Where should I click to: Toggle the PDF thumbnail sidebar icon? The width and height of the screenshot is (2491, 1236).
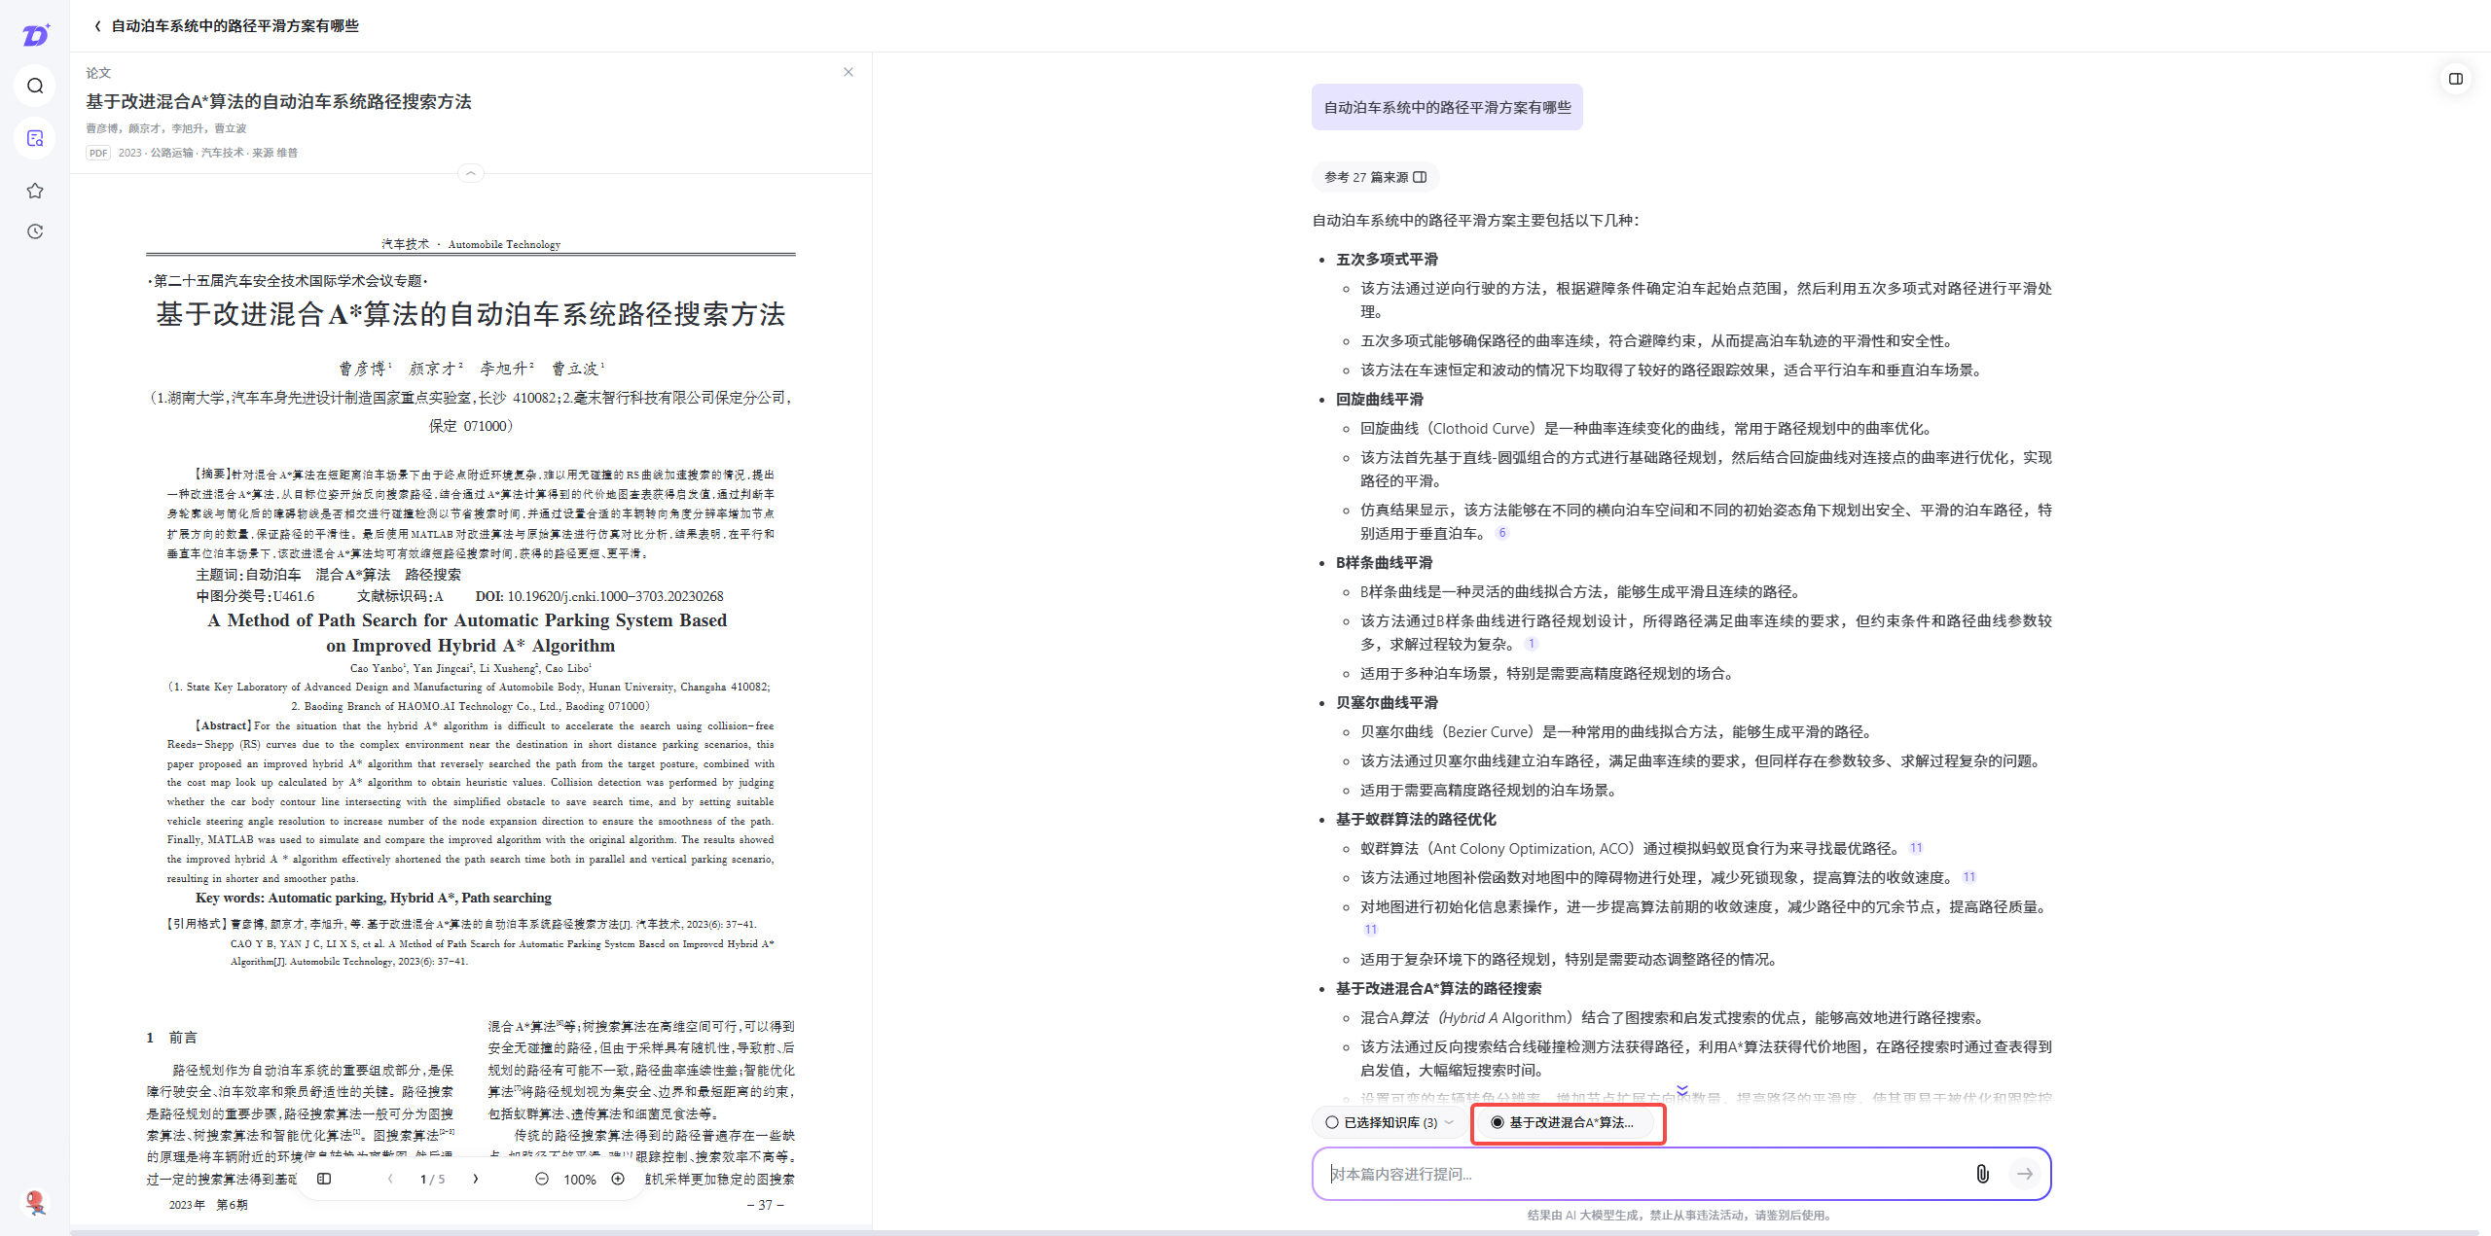[324, 1179]
